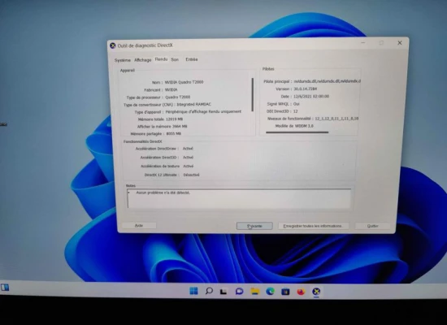Click 'Signé WHQL : Oui' row
Screen dimensions: 447x325
tap(283, 104)
